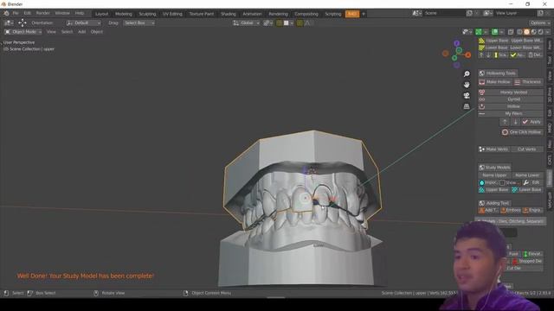Open the Add menu in viewport header

pos(82,32)
